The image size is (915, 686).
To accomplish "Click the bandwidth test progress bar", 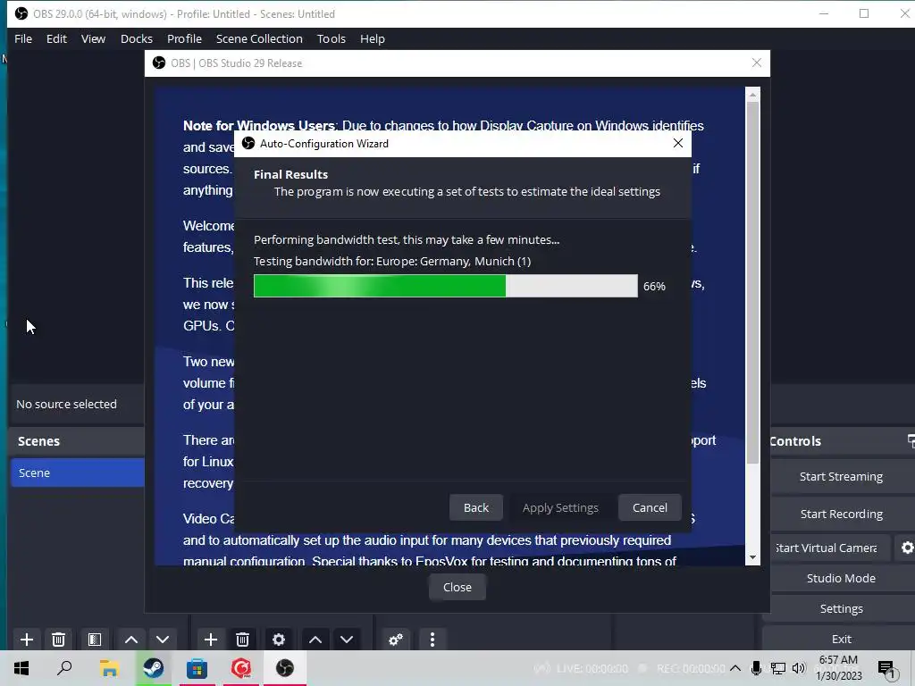I will 446,286.
